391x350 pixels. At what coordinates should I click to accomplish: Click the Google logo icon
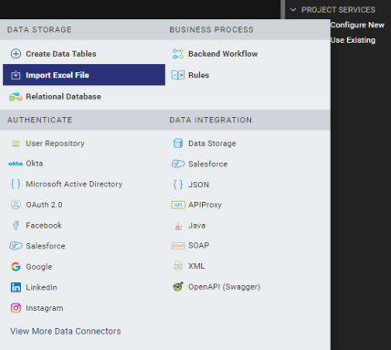(16, 267)
